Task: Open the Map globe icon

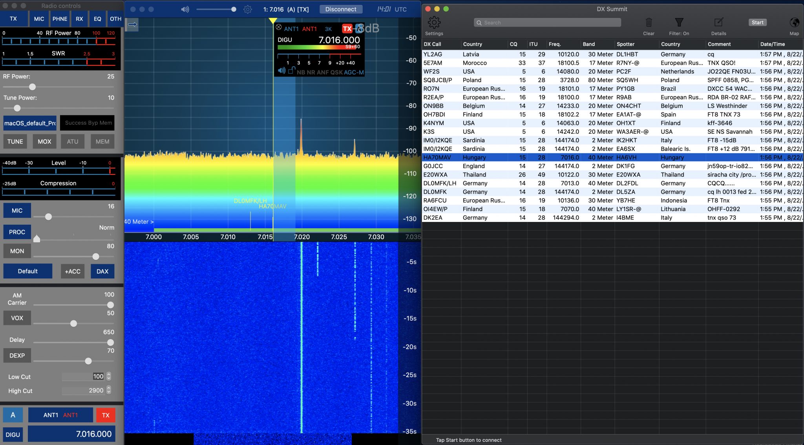Action: point(794,22)
